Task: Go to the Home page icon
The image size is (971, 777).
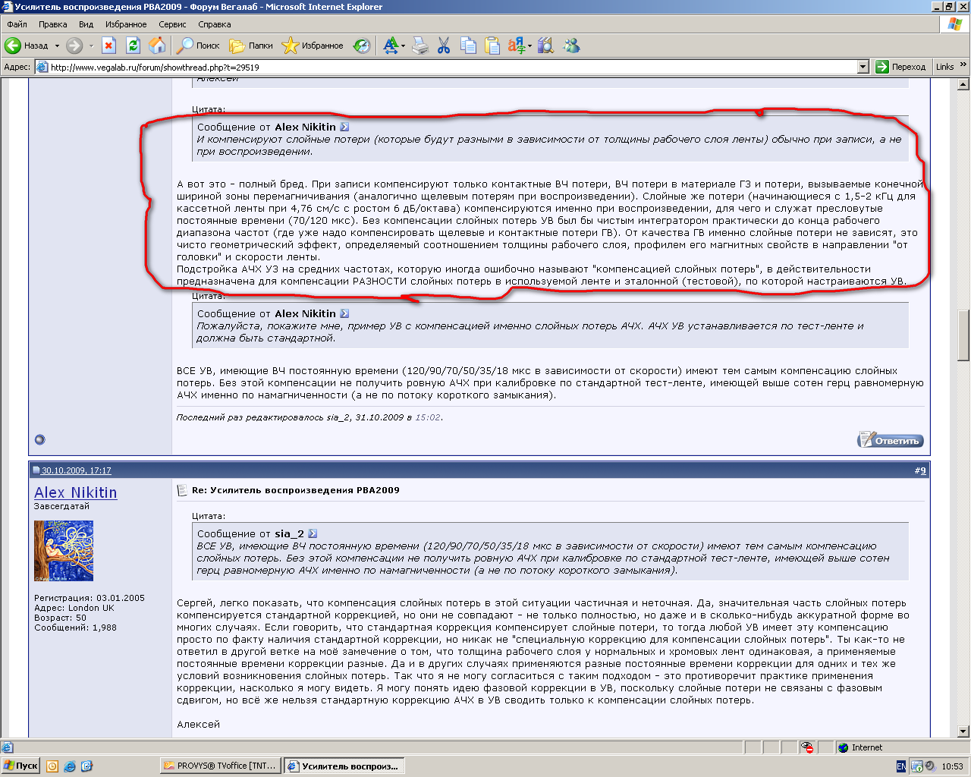Action: (x=157, y=46)
